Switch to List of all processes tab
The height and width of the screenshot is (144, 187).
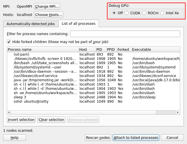click(x=79, y=24)
